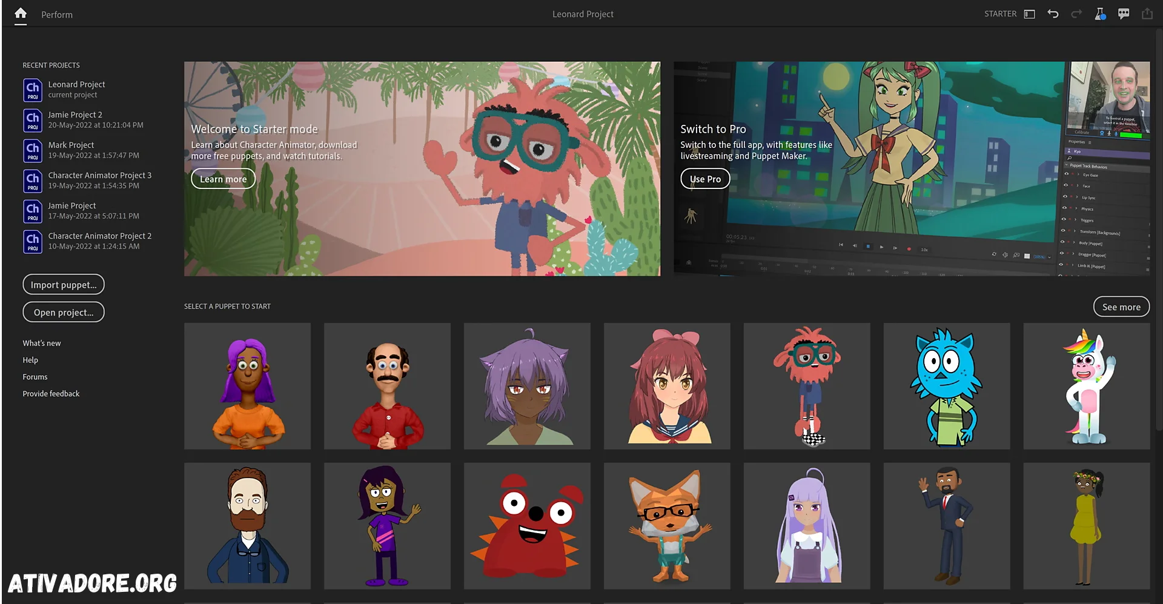
Task: Select the fox with glasses puppet
Action: point(667,526)
